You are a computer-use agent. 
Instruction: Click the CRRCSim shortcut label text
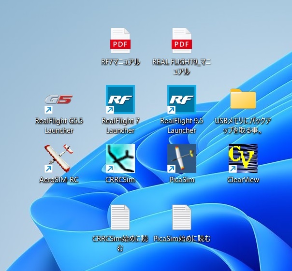[120, 180]
